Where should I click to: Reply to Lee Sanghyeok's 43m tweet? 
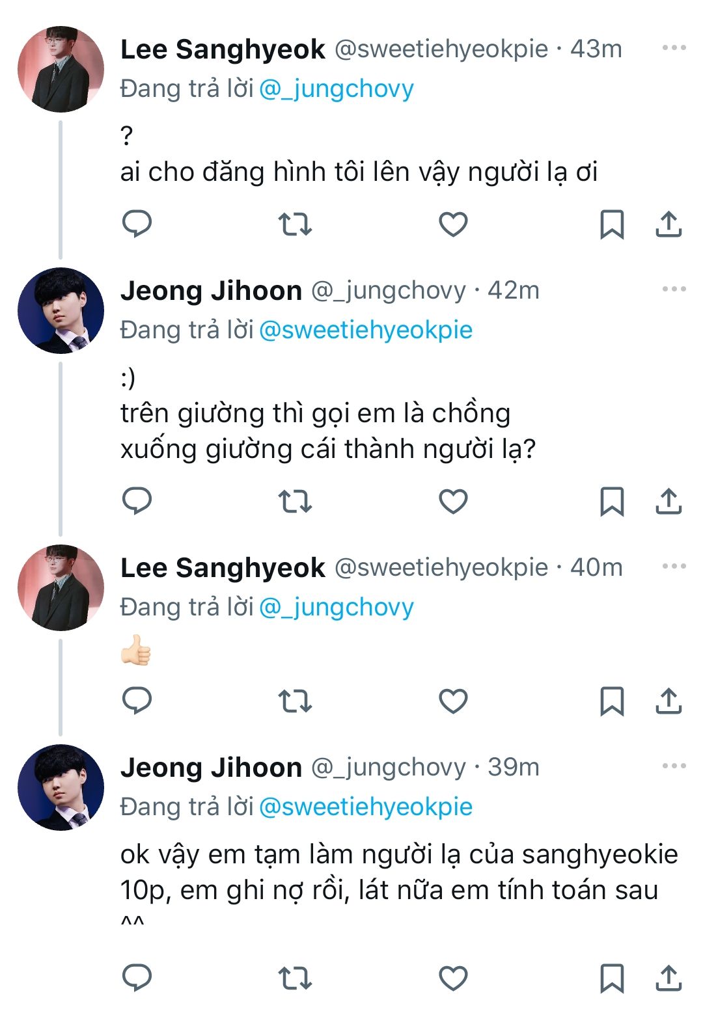coord(137,224)
